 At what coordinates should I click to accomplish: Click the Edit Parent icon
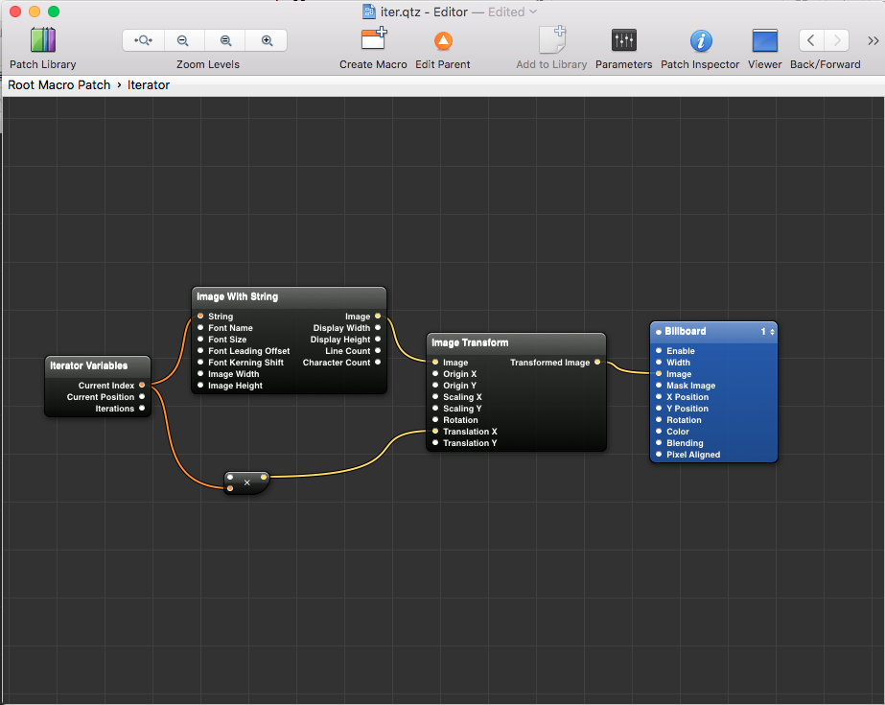[x=443, y=40]
